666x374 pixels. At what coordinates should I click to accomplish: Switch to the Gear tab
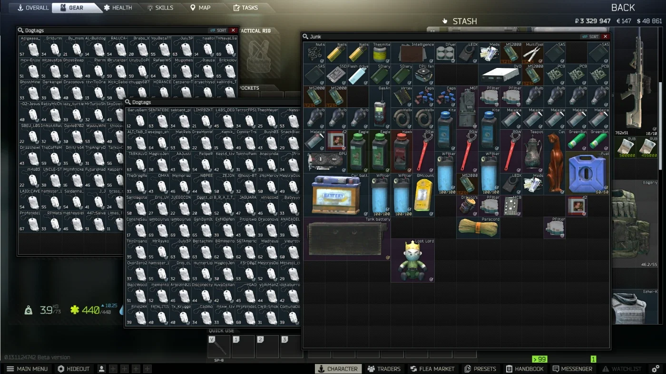point(71,8)
